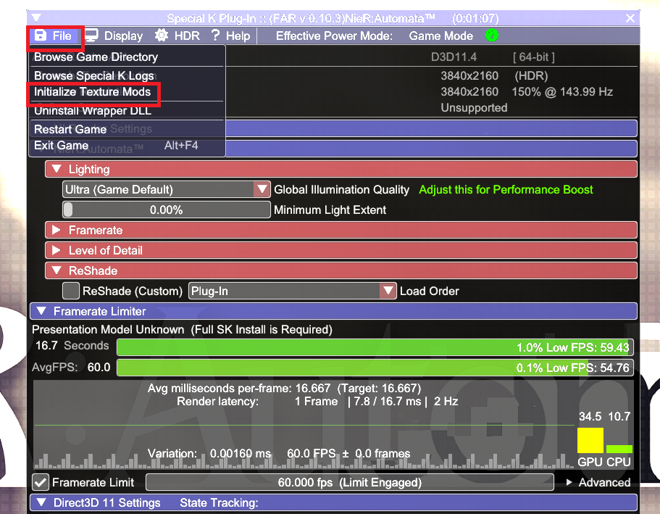Click the floppy disk File icon
The image size is (660, 514).
coord(40,36)
